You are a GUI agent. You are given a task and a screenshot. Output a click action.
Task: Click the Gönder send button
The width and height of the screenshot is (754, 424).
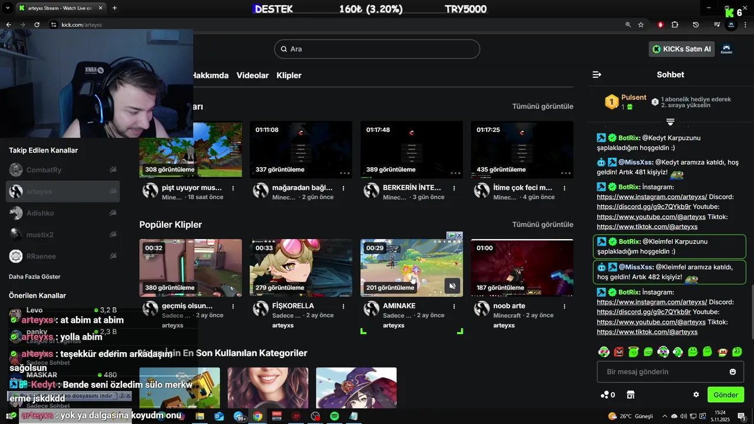(726, 395)
